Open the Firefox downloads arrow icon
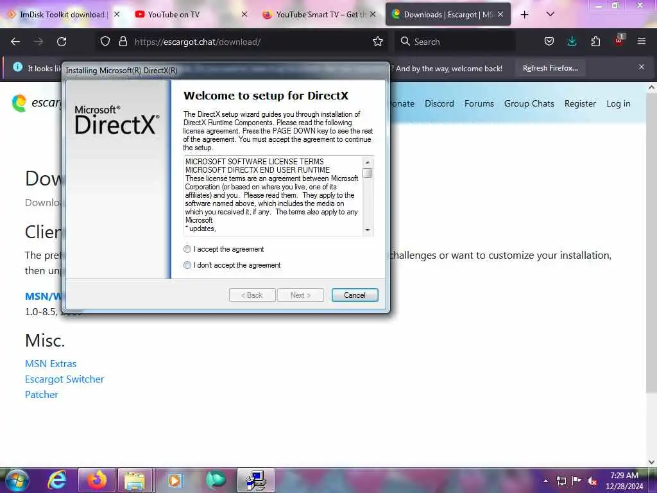Screen dimensions: 657x493 pyautogui.click(x=572, y=42)
